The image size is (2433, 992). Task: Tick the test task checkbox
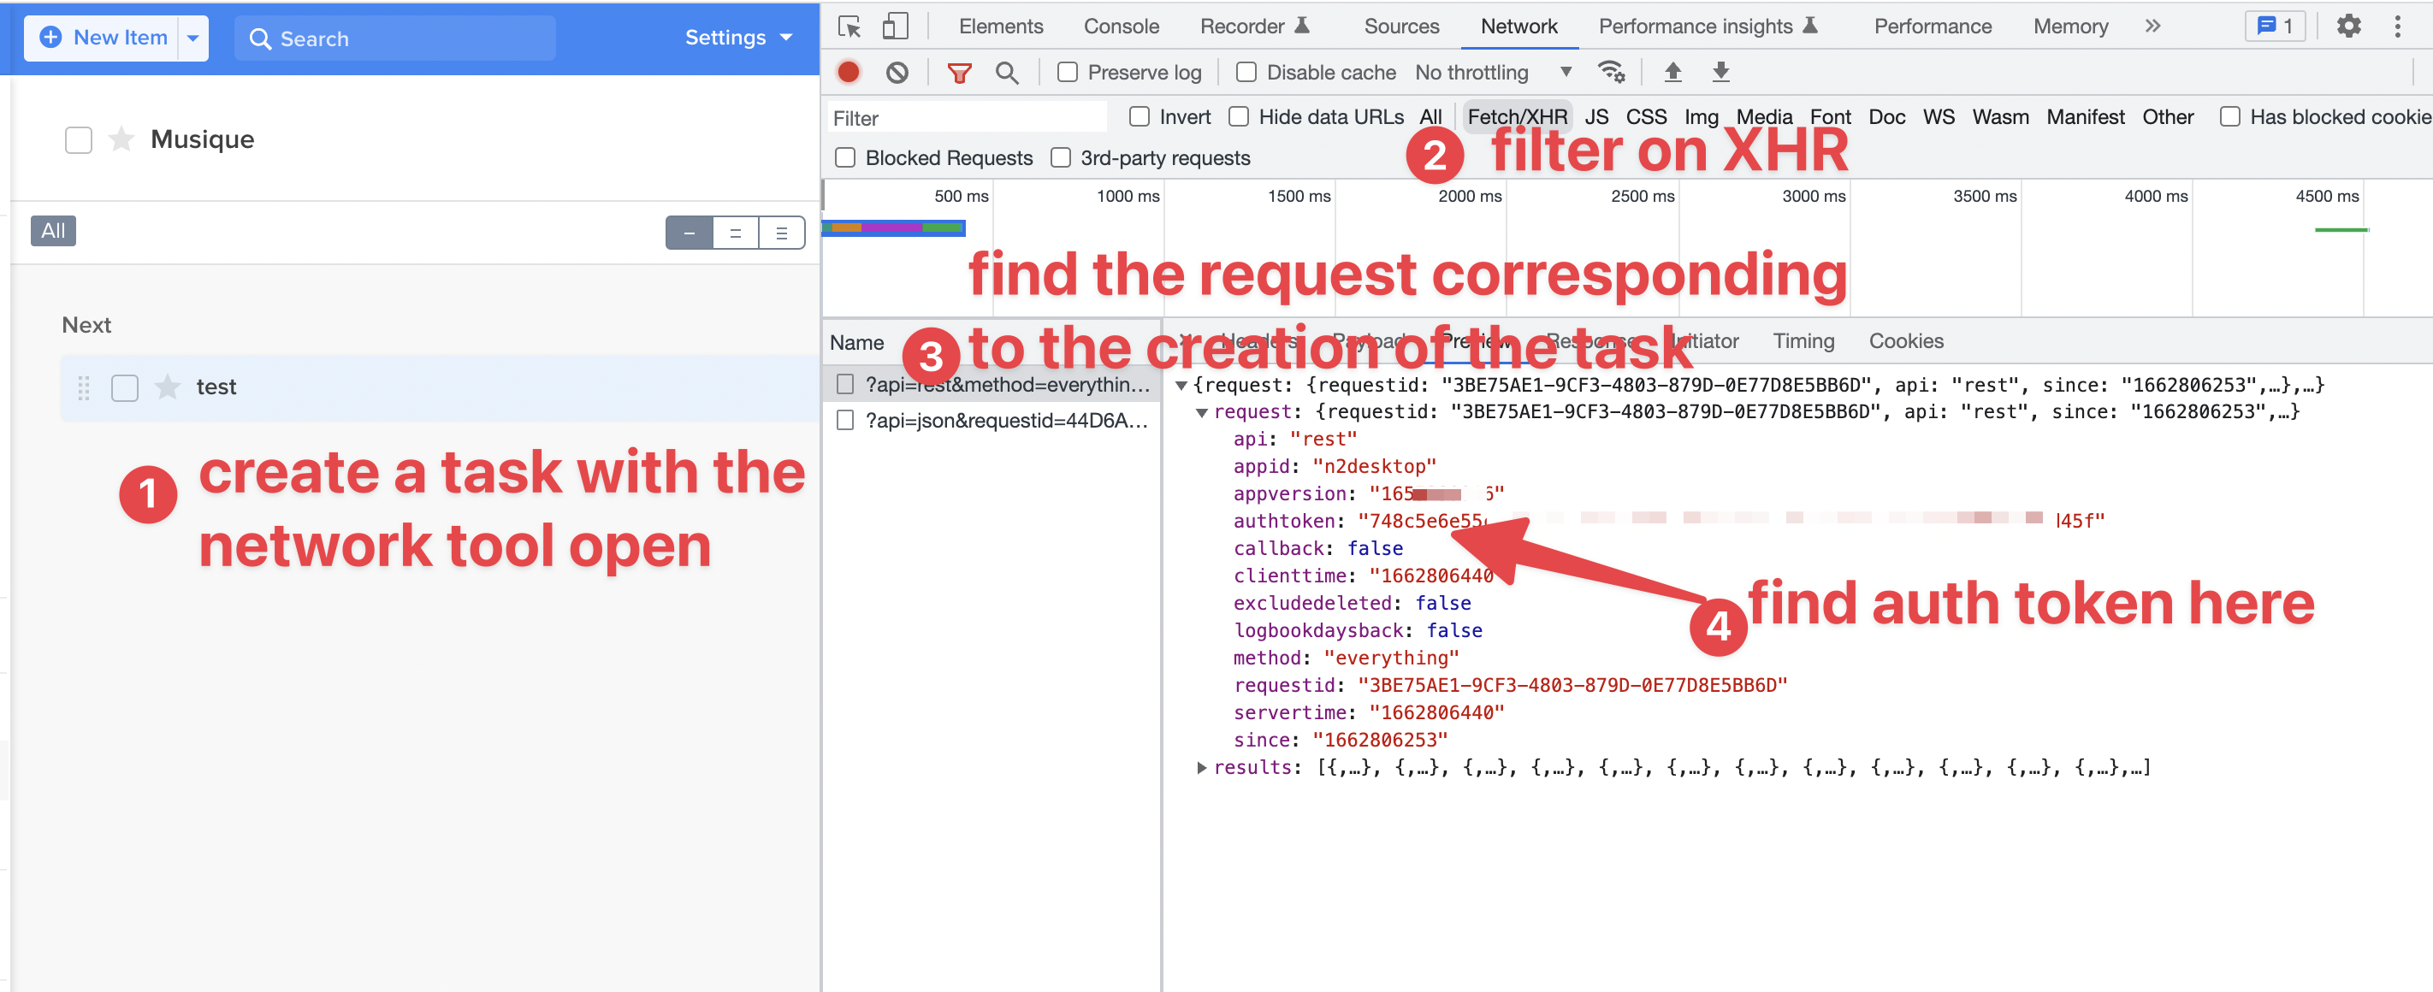pos(125,387)
